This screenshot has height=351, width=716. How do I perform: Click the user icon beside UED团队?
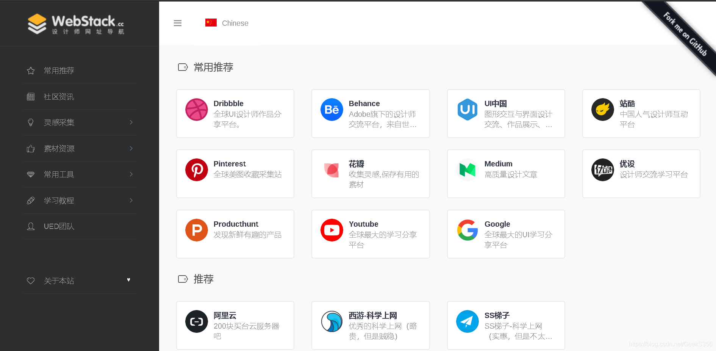click(x=31, y=226)
